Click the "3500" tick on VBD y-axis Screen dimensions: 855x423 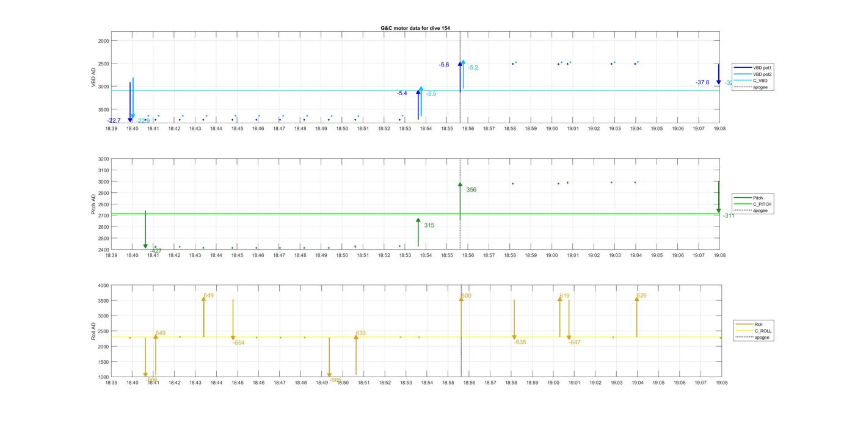104,109
